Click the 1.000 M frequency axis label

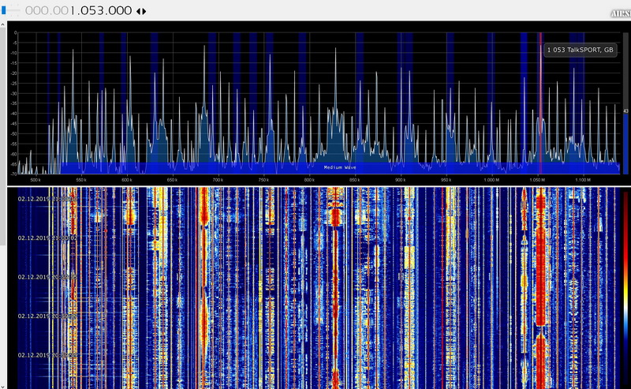tap(491, 180)
